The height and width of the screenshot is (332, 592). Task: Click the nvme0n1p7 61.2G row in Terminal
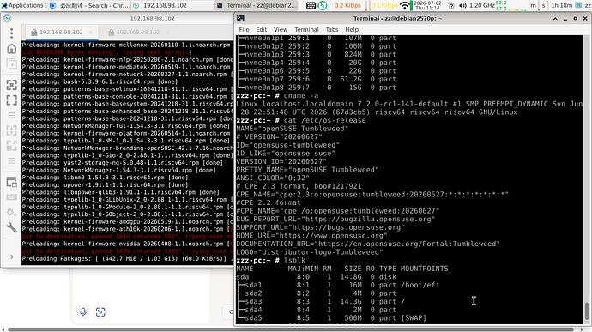(x=317, y=79)
